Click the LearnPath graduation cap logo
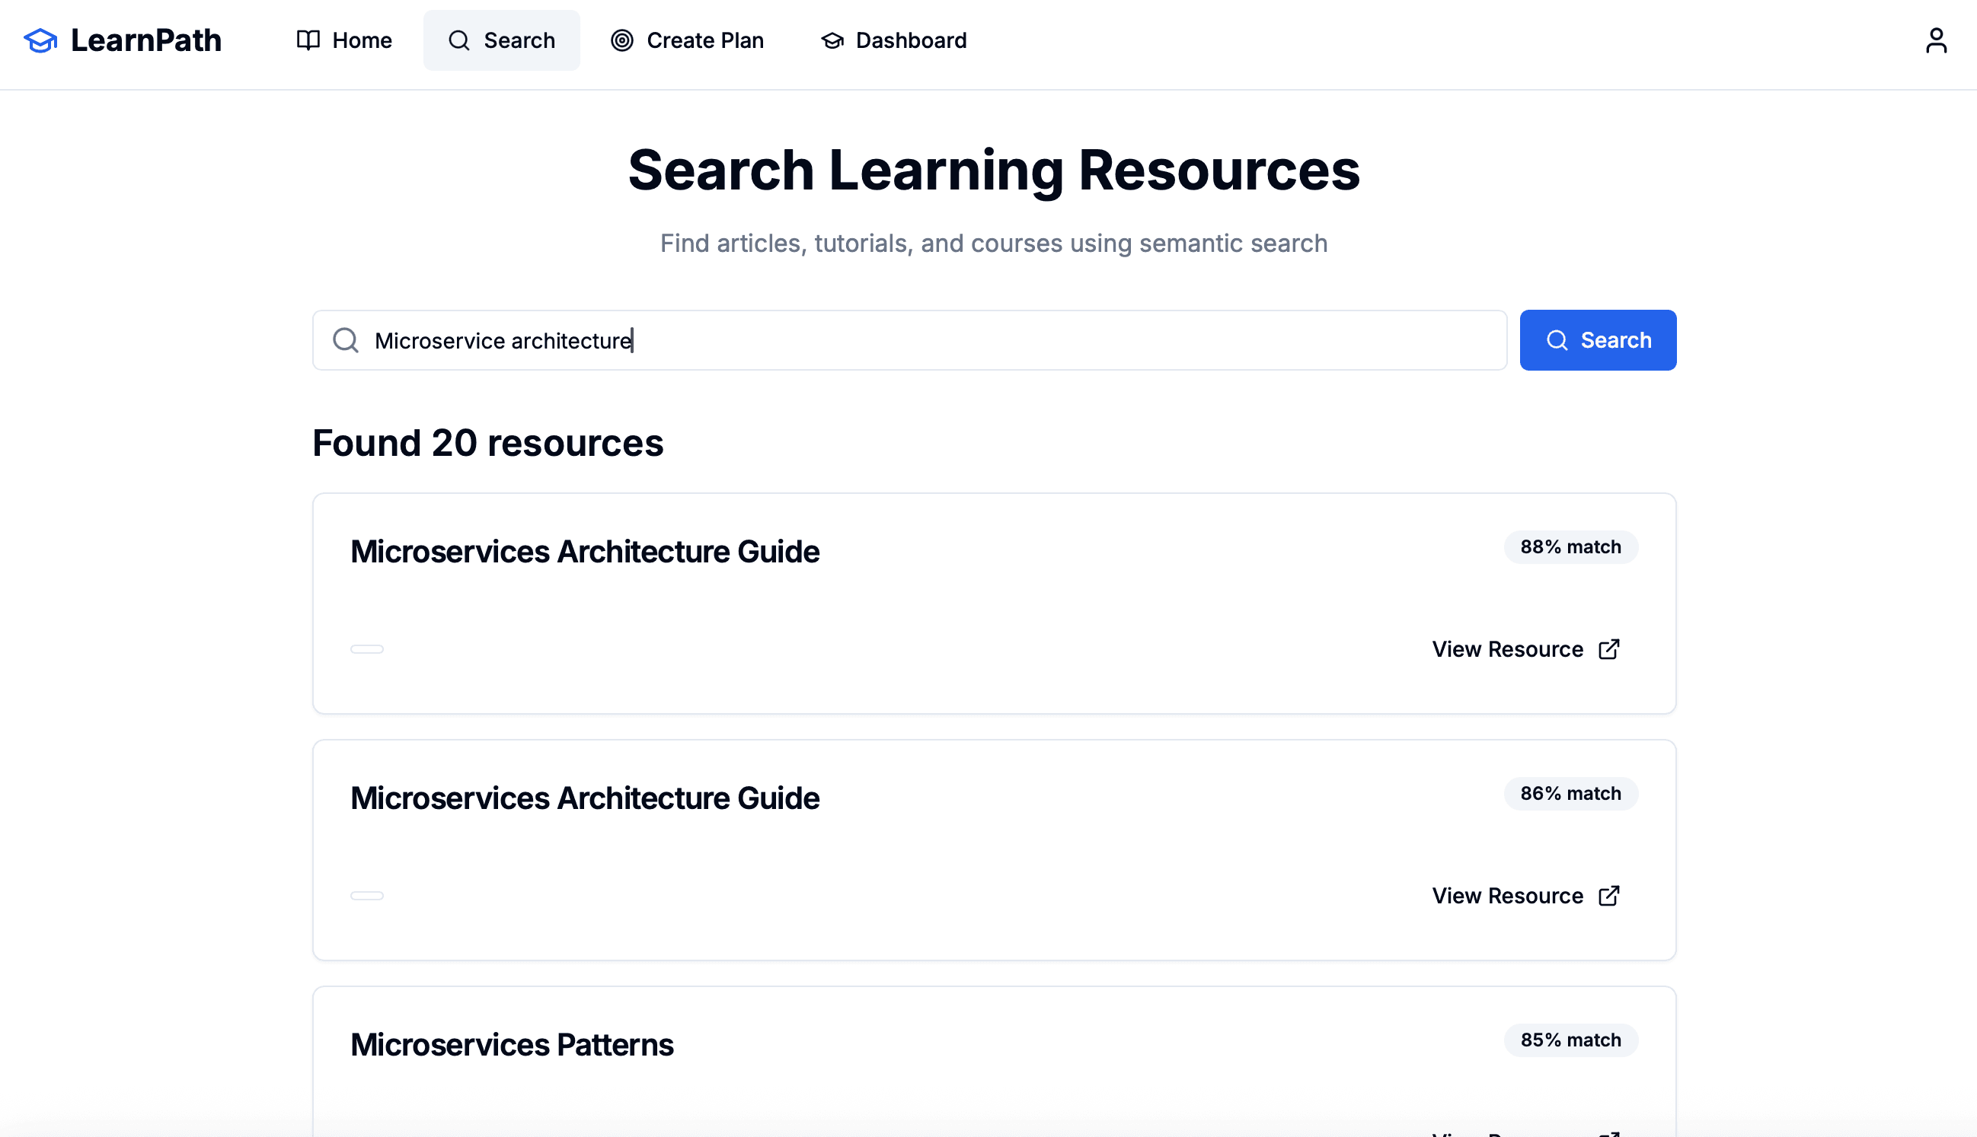1977x1137 pixels. tap(39, 40)
